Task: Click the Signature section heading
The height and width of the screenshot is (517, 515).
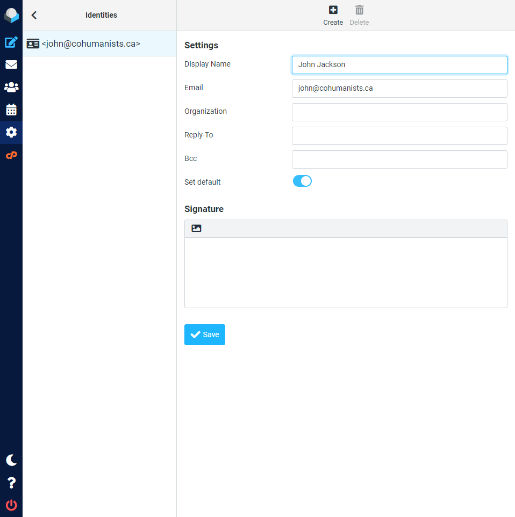Action: (204, 209)
